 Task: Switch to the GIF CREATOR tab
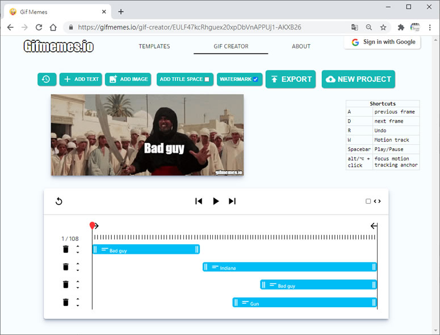tap(231, 47)
